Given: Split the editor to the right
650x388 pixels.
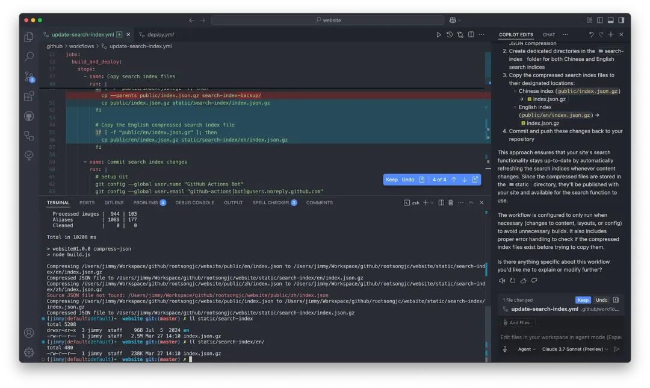Looking at the screenshot, I should (471, 34).
